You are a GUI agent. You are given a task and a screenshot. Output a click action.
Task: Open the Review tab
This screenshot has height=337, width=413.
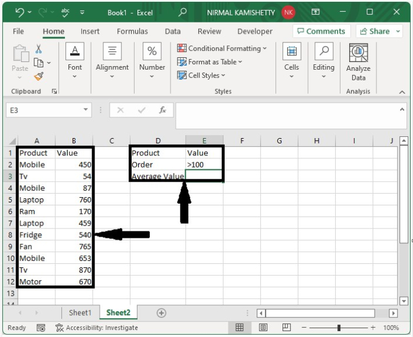pyautogui.click(x=209, y=31)
